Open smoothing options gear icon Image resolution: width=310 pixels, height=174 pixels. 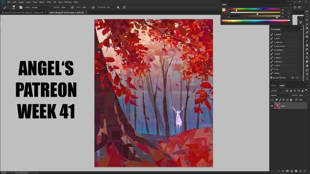click(x=118, y=7)
